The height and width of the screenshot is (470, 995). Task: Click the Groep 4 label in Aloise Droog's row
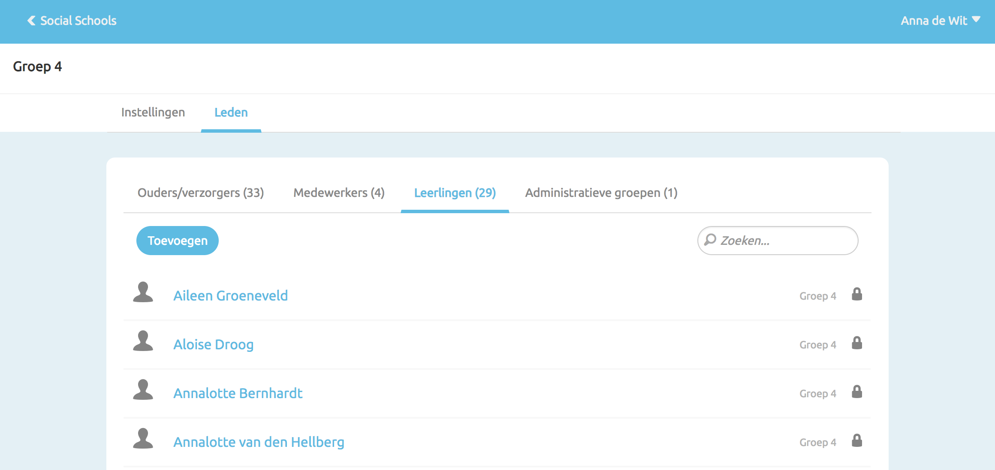[818, 345]
